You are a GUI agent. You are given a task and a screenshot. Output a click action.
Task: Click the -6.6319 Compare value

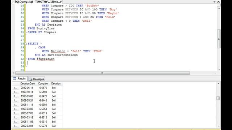[43, 113]
